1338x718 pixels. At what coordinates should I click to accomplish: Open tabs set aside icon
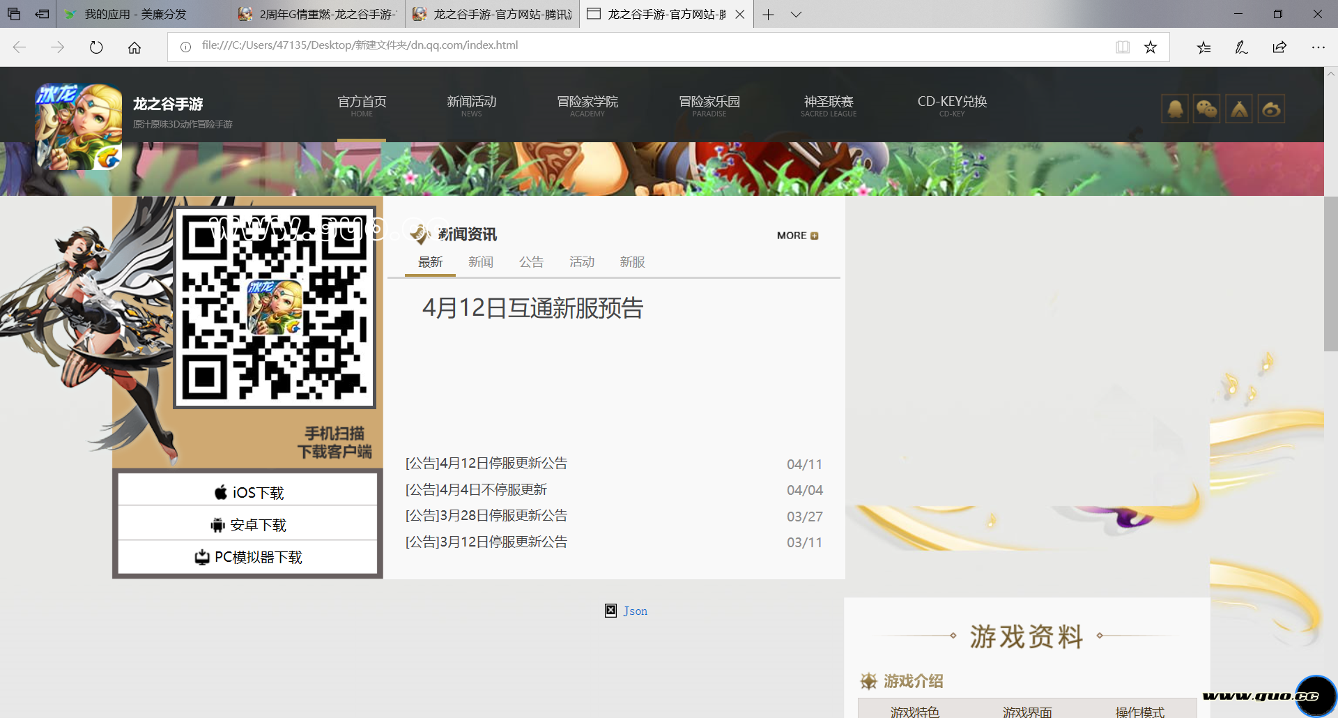click(x=14, y=14)
